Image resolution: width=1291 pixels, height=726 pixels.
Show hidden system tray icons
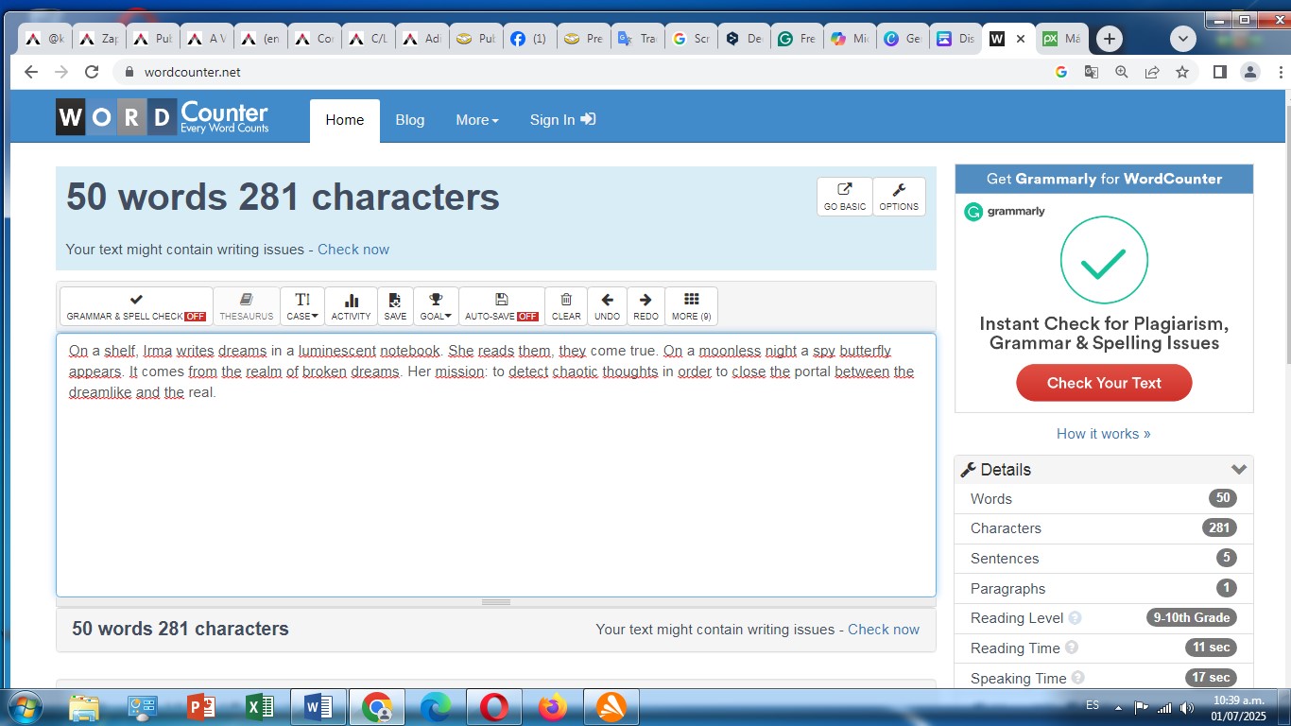(1119, 707)
